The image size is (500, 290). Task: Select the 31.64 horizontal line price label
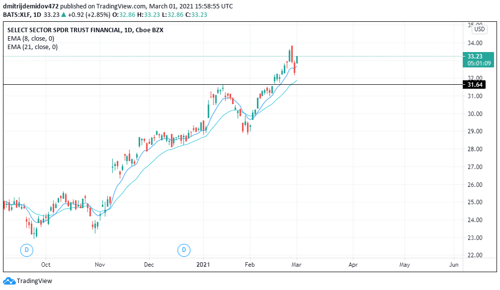point(475,85)
